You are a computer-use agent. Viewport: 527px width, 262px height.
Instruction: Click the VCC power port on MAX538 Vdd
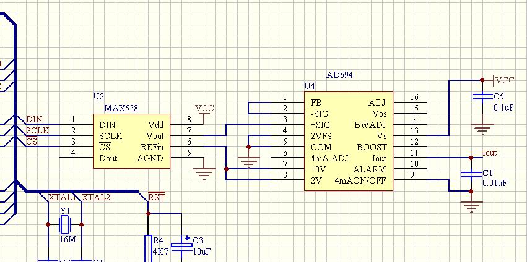pyautogui.click(x=204, y=110)
